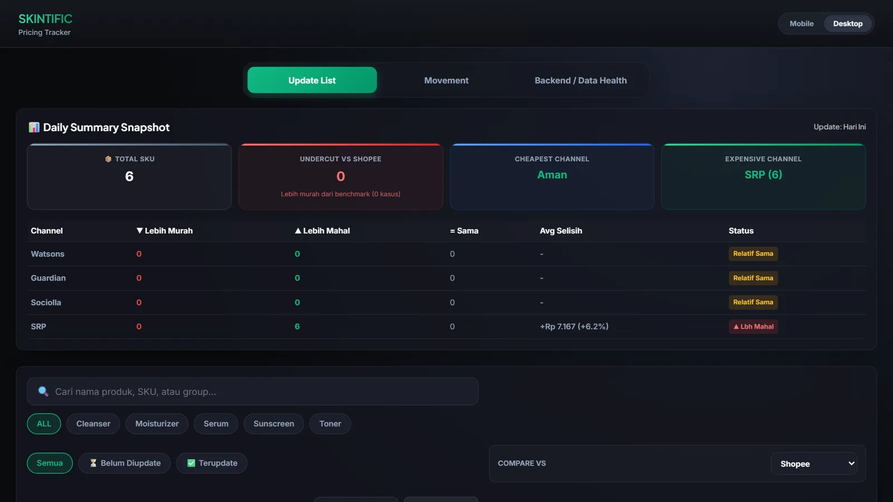
Task: Click the Aman cheapest channel value
Action: (552, 175)
